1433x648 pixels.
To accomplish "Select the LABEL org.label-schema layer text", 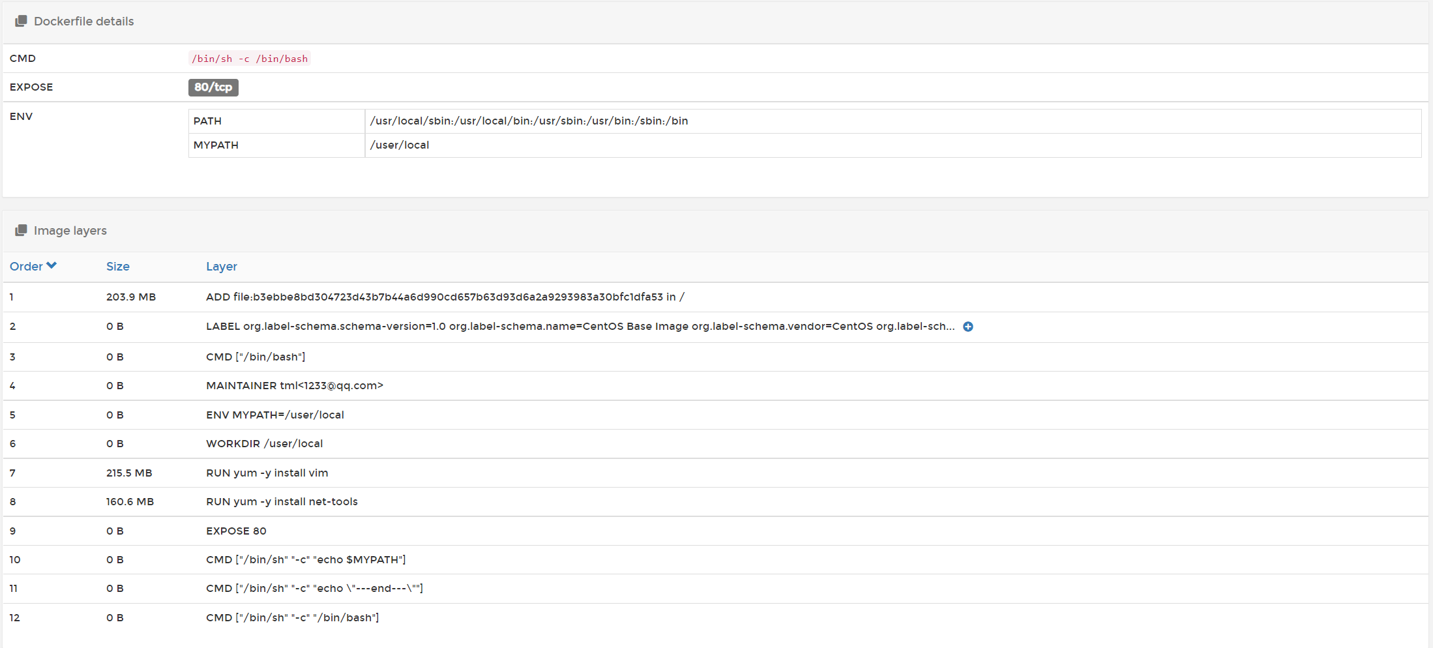I will coord(580,327).
